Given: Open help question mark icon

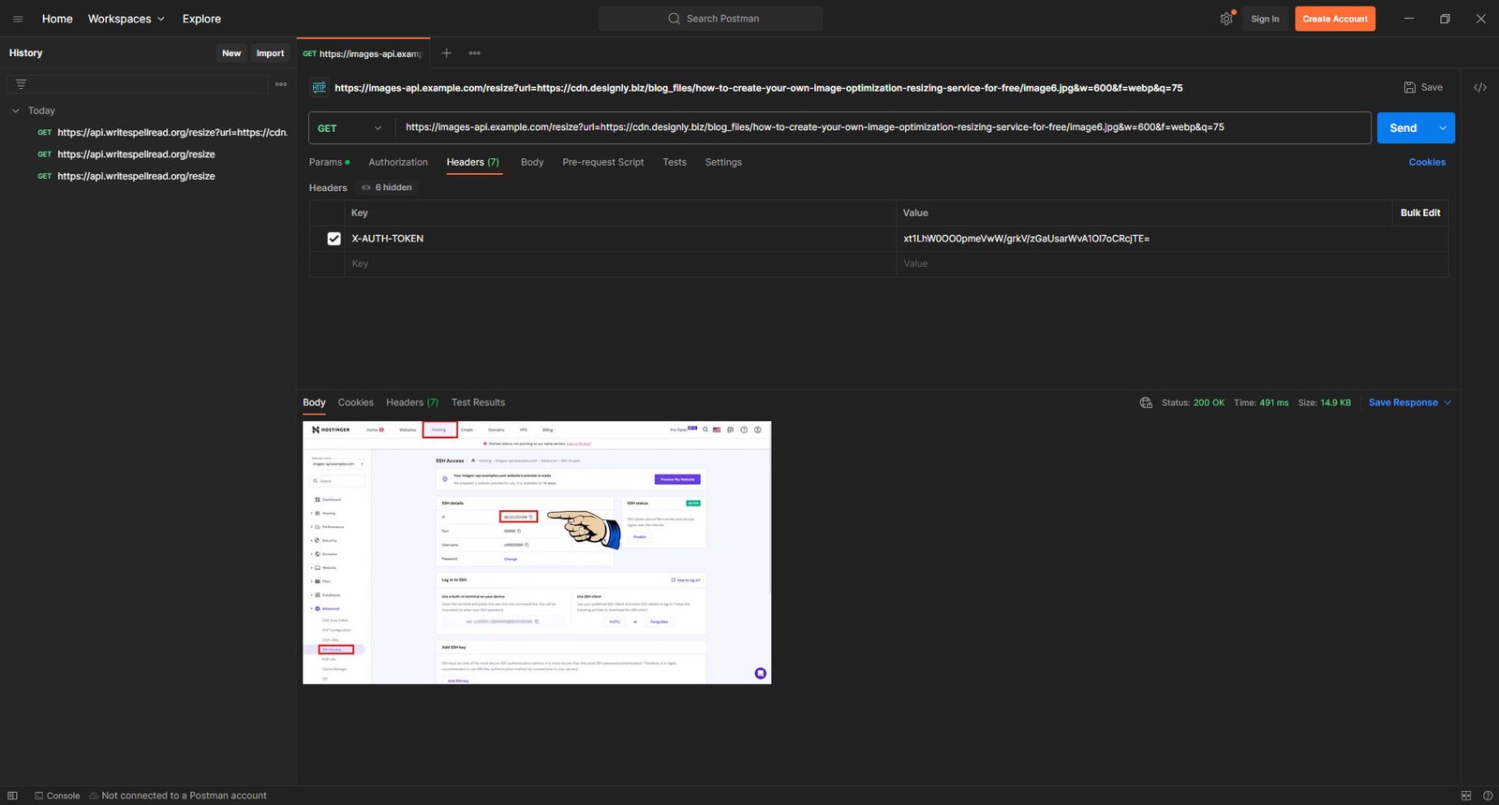Looking at the screenshot, I should click(1488, 796).
